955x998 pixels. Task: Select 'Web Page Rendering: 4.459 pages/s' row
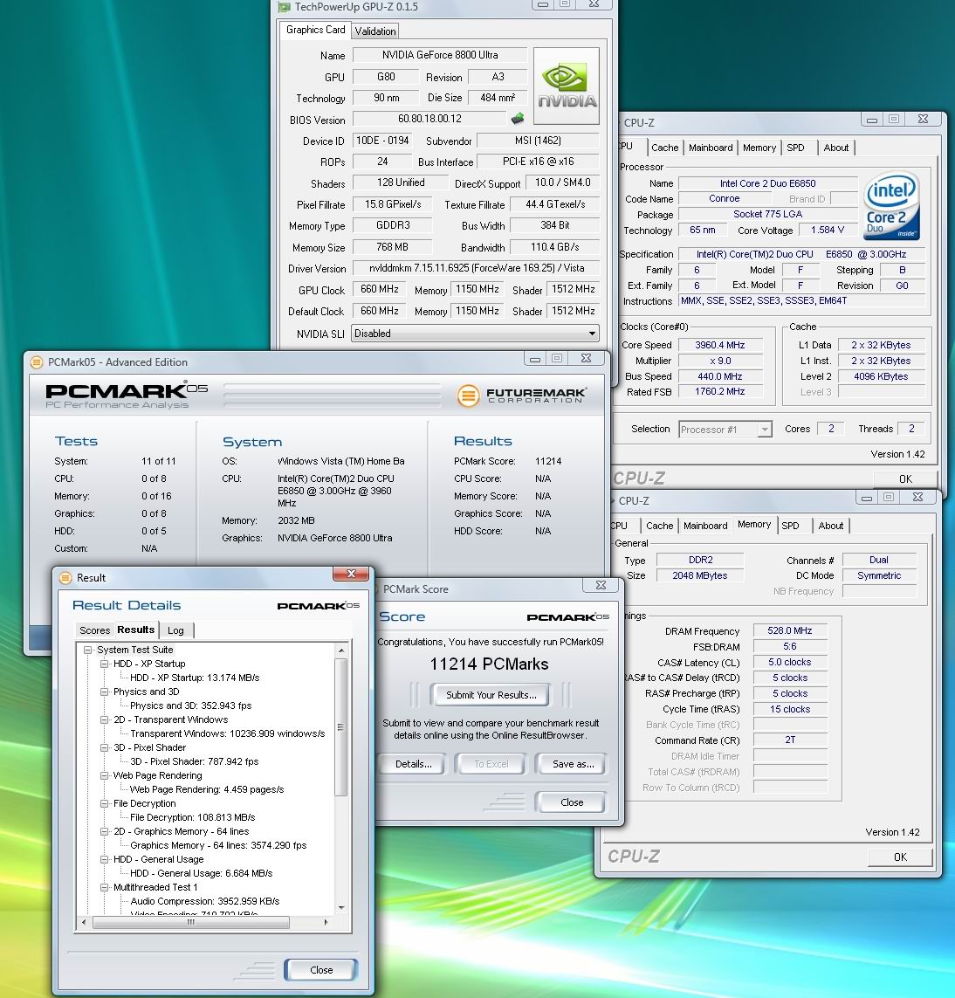207,789
